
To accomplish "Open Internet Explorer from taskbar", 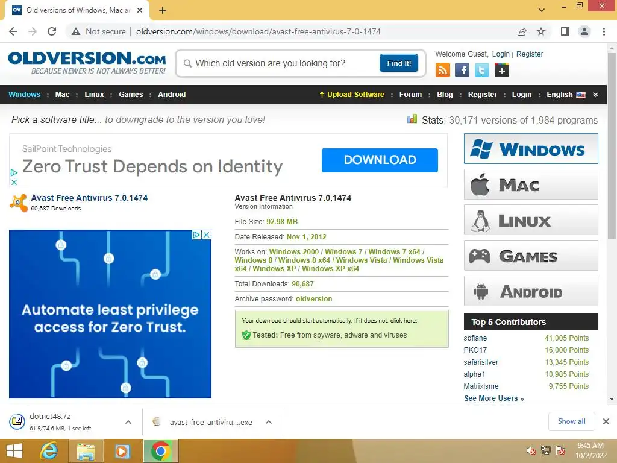I will point(49,451).
